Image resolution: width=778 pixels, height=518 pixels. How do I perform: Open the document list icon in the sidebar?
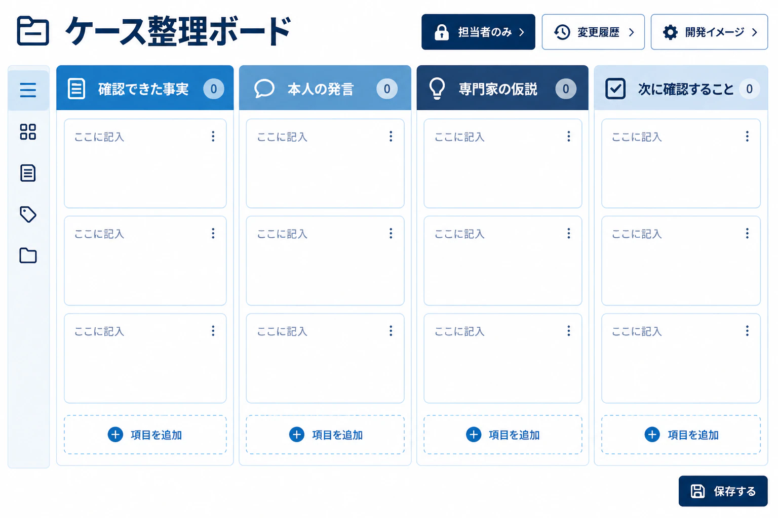(x=28, y=173)
